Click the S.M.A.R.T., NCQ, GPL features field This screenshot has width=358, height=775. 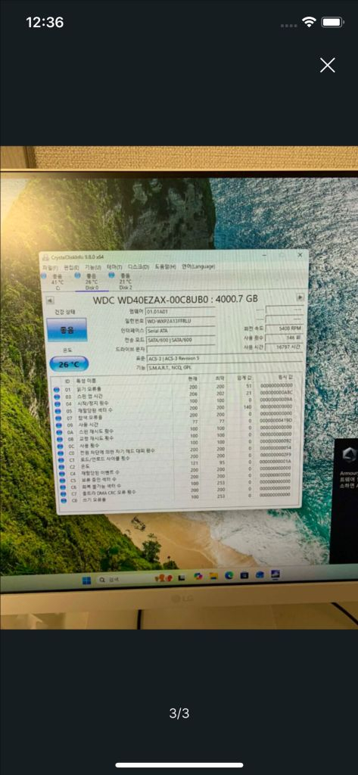225,367
